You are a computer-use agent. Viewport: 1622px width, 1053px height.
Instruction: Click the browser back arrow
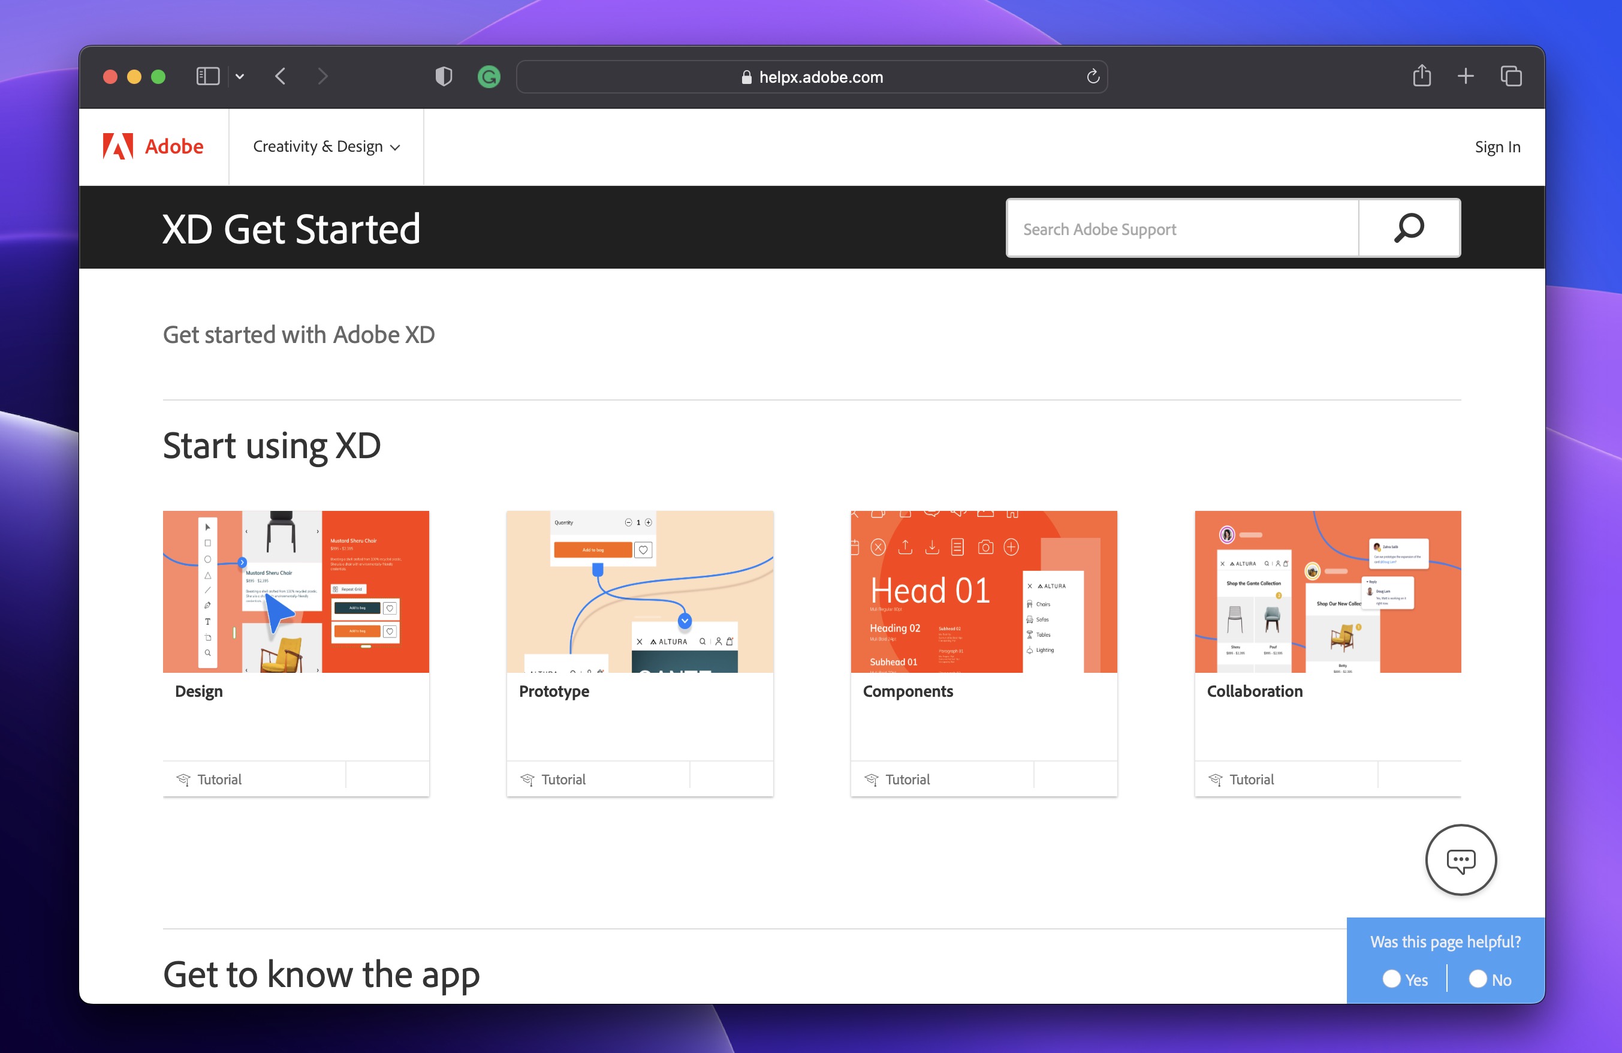click(280, 76)
